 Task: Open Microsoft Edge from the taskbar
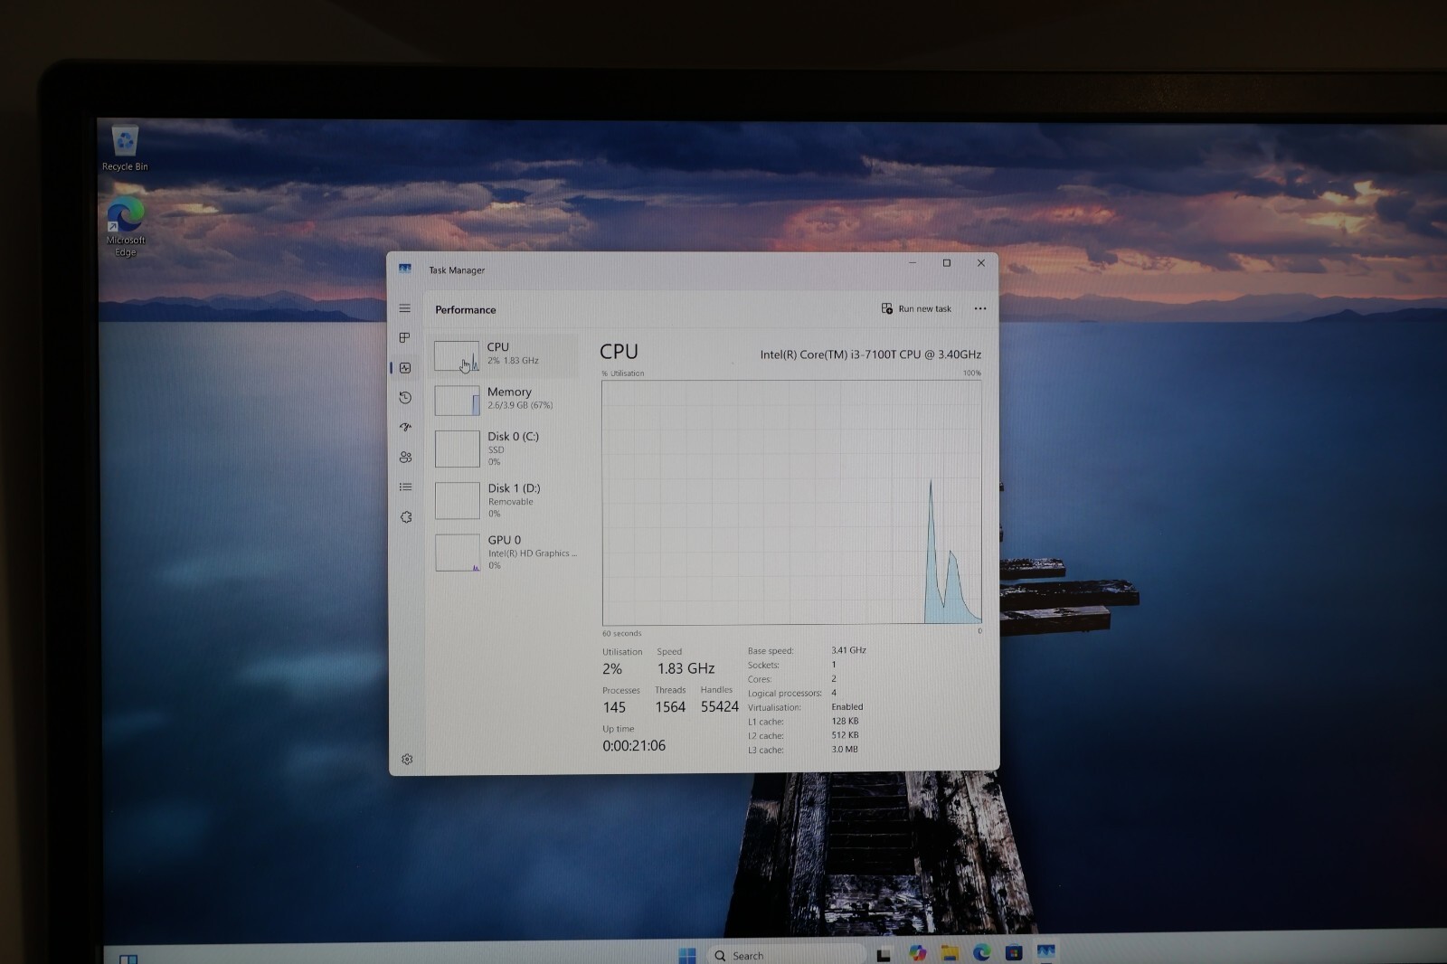pos(982,952)
